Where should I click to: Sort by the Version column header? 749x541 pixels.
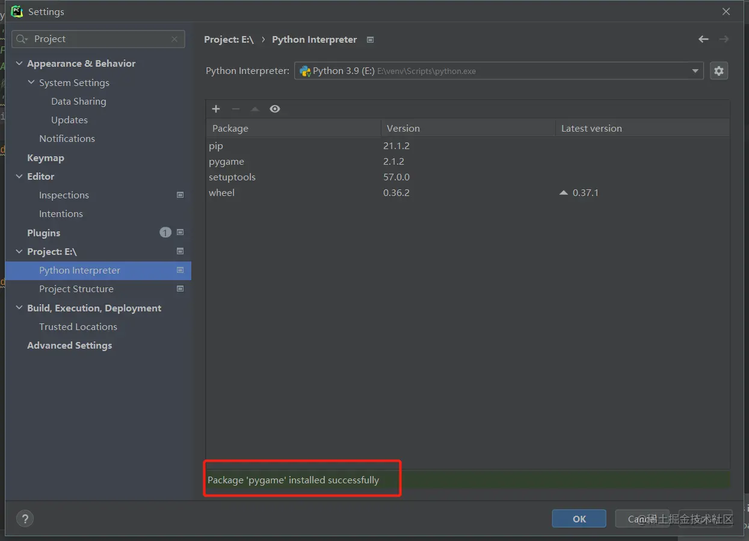(x=468, y=128)
